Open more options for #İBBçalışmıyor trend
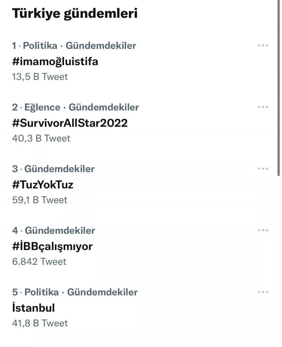The height and width of the screenshot is (347, 282). point(263,230)
